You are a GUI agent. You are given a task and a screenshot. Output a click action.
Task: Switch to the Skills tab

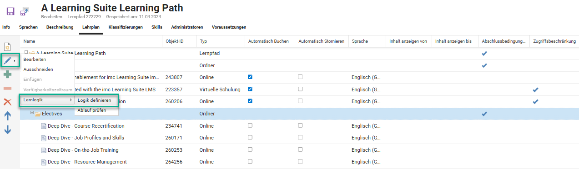tap(157, 27)
